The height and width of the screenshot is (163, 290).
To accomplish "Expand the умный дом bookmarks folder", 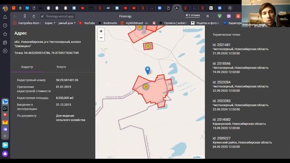I will click(x=67, y=23).
